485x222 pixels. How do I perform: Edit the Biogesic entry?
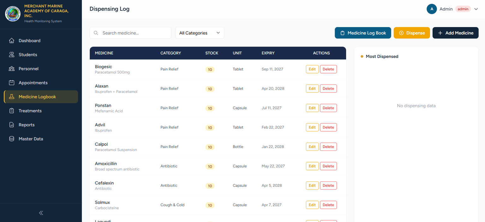tap(312, 69)
